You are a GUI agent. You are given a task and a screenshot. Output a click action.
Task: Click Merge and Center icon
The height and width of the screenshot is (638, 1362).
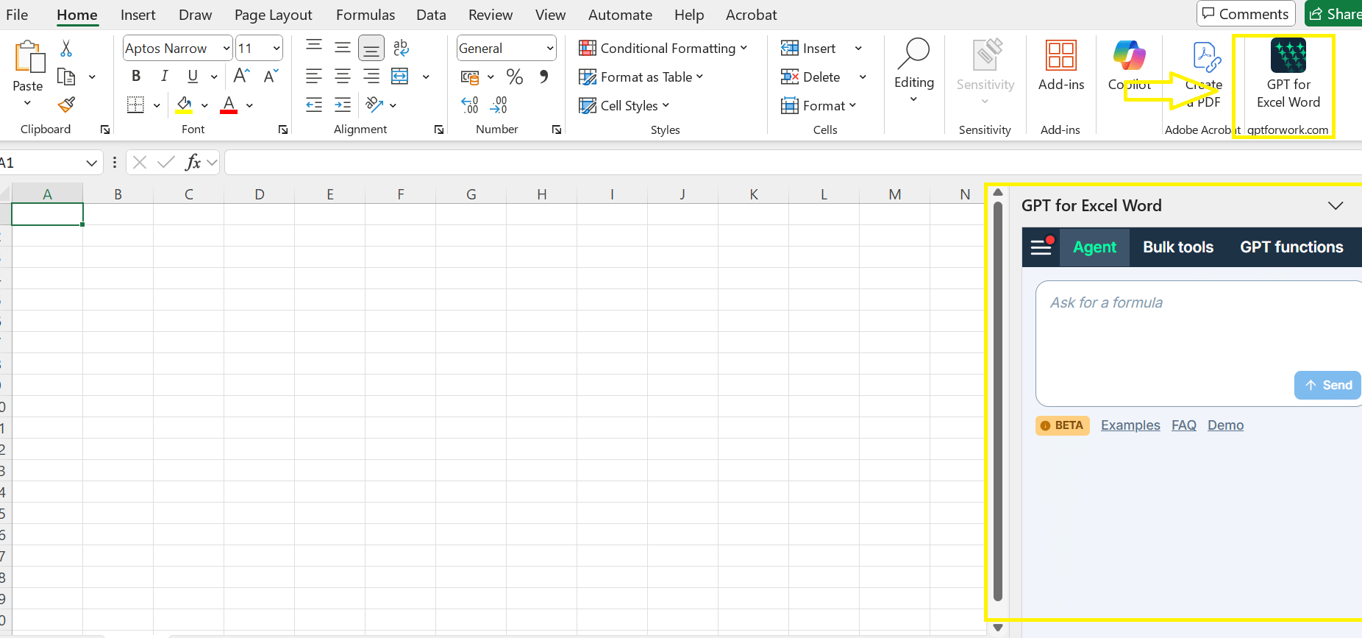(x=400, y=76)
